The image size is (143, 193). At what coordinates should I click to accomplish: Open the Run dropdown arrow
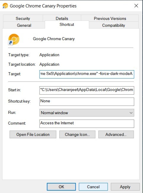131,113
